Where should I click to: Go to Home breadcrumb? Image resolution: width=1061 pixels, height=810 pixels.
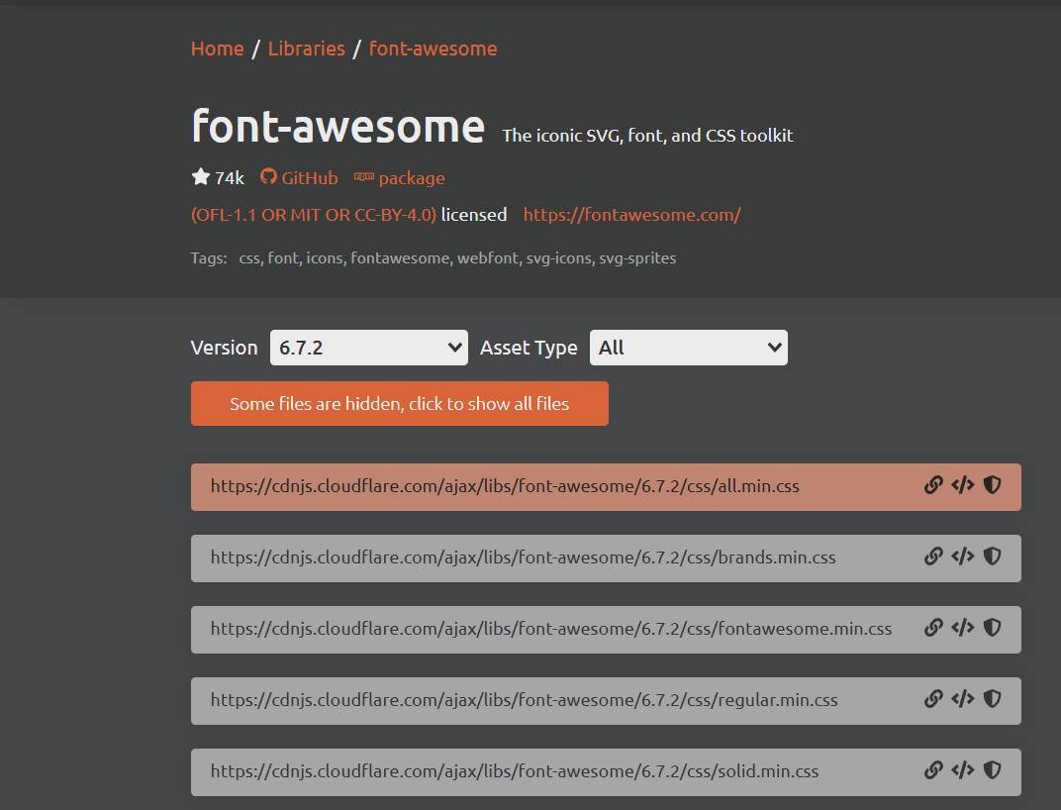click(217, 49)
